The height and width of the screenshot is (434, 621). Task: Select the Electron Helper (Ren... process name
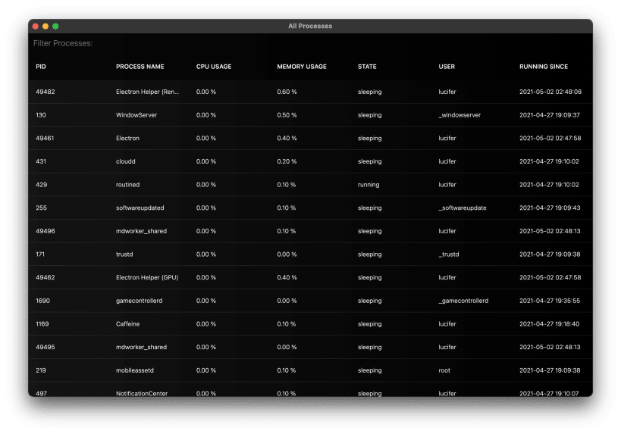pos(147,92)
